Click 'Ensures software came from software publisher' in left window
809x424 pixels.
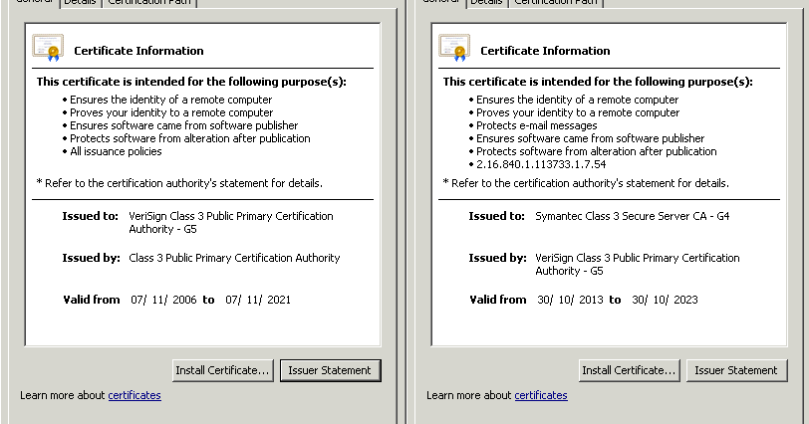tap(183, 125)
